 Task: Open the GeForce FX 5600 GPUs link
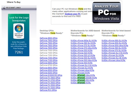coord(50,83)
